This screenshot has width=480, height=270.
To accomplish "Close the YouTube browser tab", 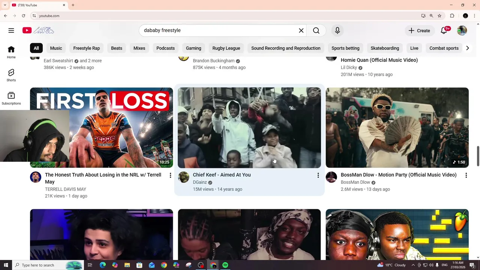I will click(x=64, y=5).
